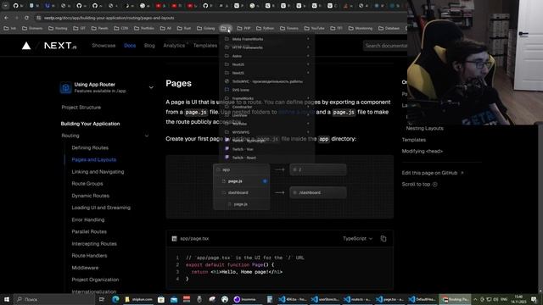Open the Portfolio bookmarks folder
The height and width of the screenshot is (305, 543).
(x=144, y=28)
